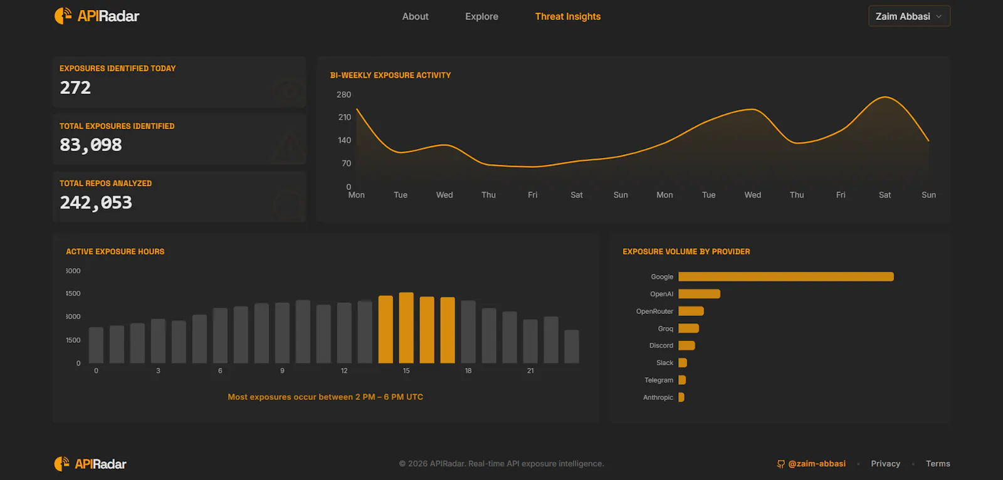Click the Discord provider bar
The width and height of the screenshot is (1003, 480).
[x=686, y=345]
